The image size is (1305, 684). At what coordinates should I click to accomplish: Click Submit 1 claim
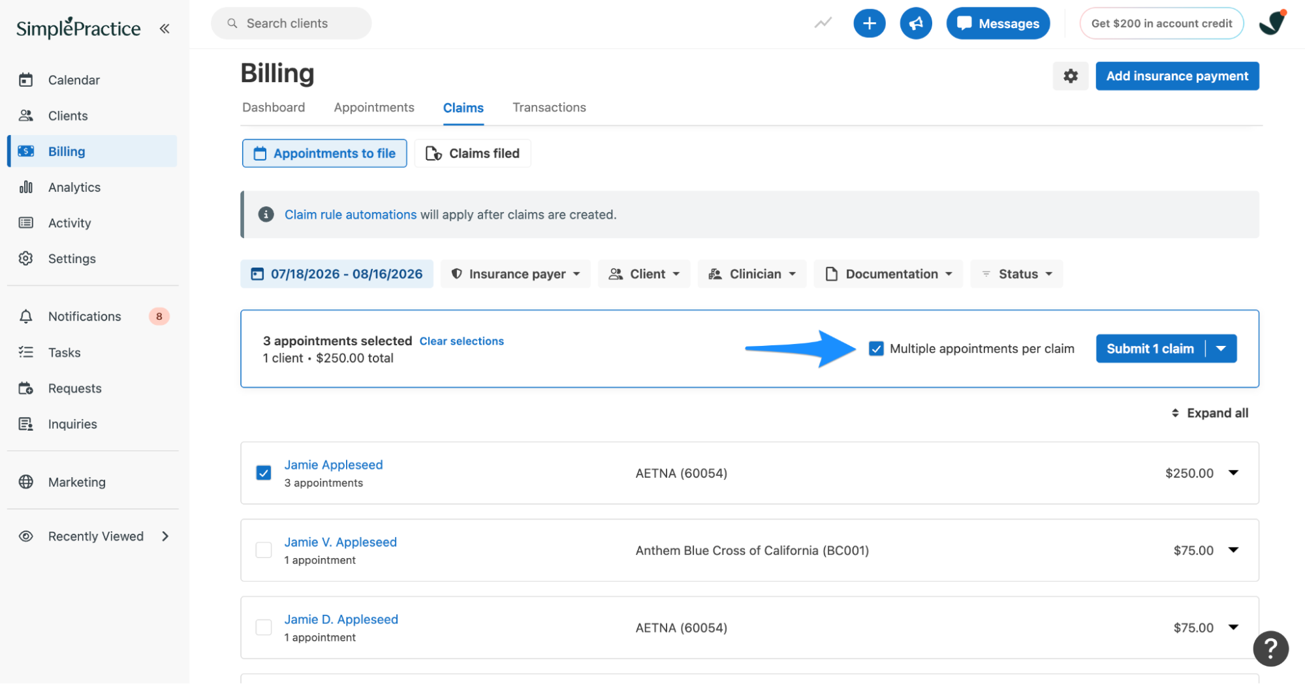(1150, 349)
